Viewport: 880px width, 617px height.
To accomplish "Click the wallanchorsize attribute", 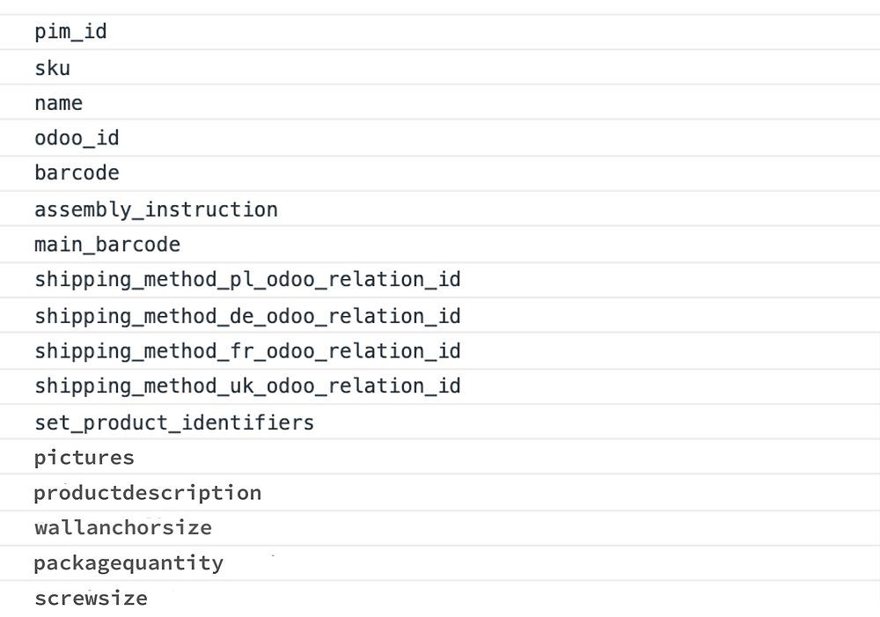I will click(123, 528).
